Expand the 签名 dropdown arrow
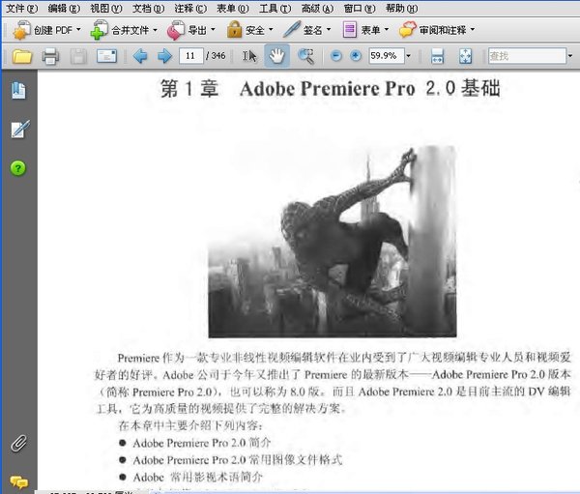Viewport: 580px width, 494px height. [x=329, y=29]
